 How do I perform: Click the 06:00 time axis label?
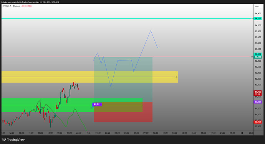127,133
